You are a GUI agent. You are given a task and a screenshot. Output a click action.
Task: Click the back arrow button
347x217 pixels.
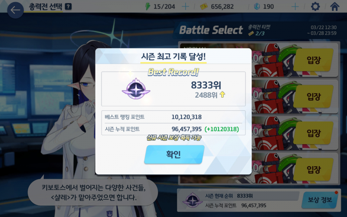tap(15, 10)
